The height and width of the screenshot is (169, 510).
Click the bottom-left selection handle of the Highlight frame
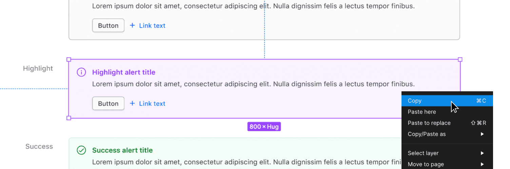(x=69, y=118)
